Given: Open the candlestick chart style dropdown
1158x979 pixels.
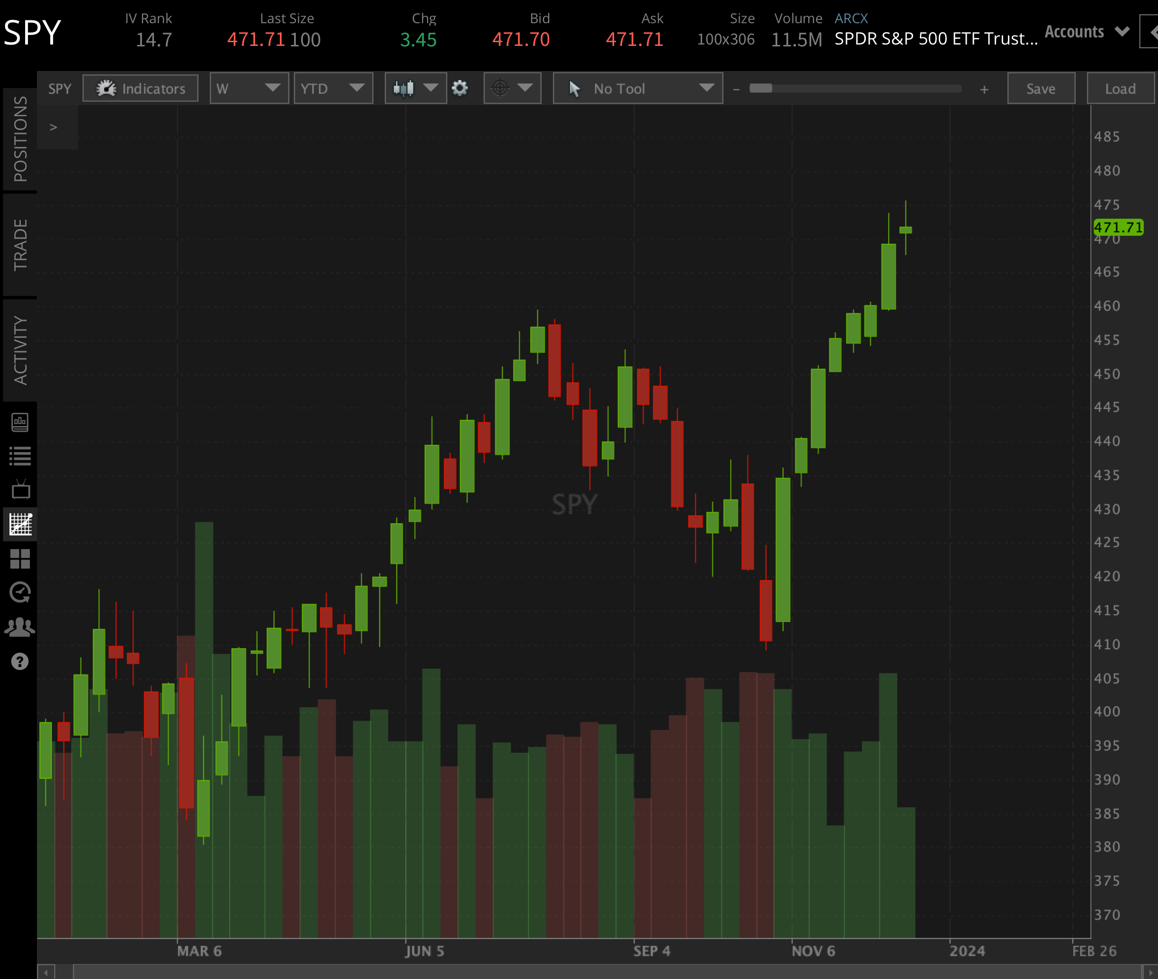Looking at the screenshot, I should click(x=415, y=88).
